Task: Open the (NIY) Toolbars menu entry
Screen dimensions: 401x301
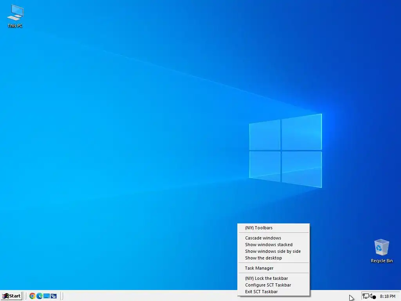Action: tap(274, 228)
